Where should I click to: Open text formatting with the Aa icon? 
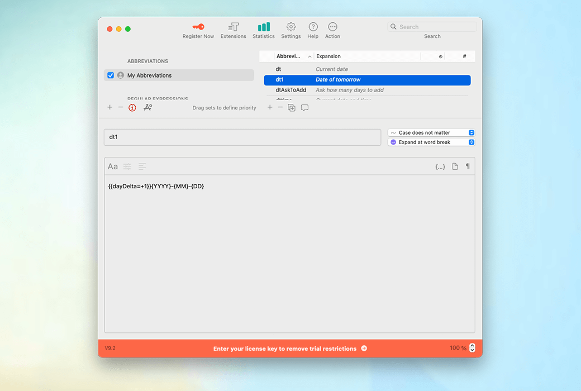(113, 166)
